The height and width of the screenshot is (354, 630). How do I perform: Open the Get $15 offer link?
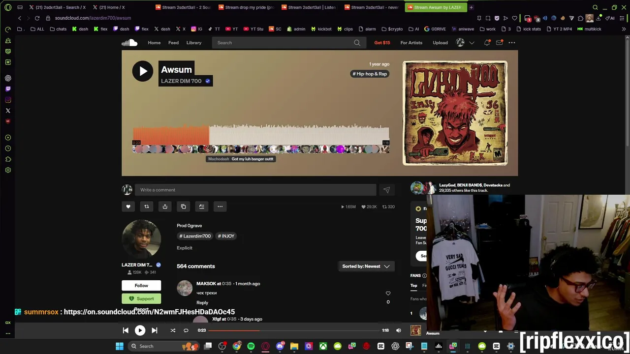click(x=382, y=43)
